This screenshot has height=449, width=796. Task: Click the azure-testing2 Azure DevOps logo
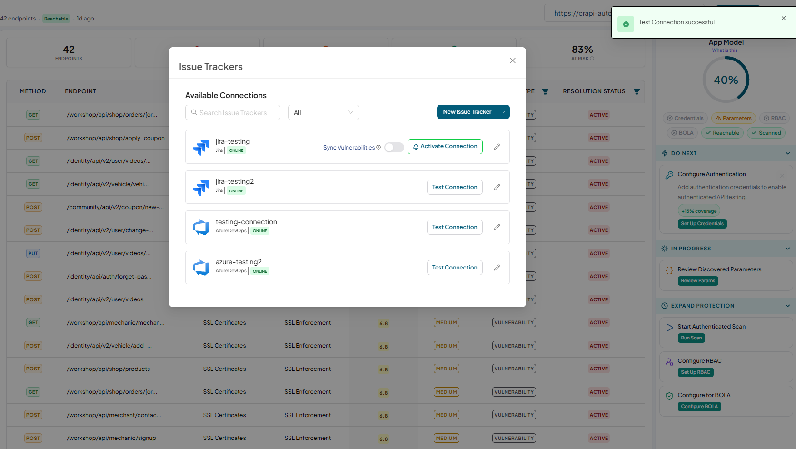201,268
